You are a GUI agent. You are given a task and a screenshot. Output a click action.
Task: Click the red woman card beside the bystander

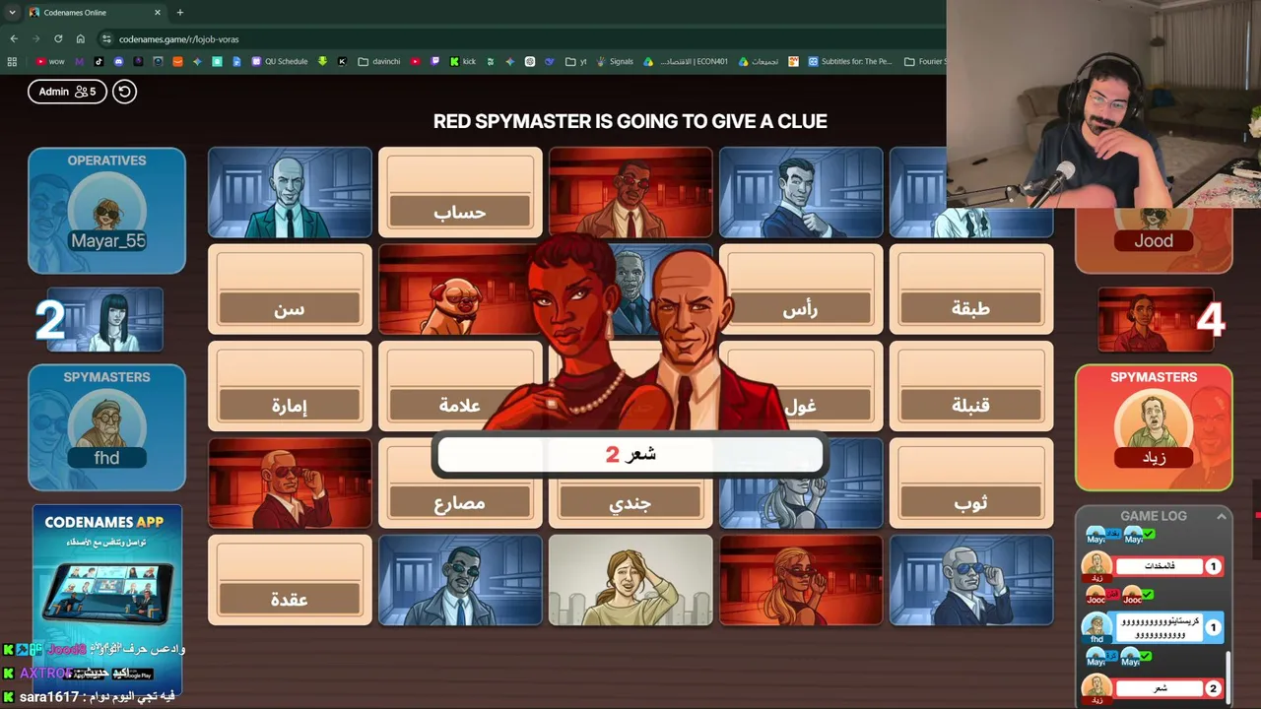[800, 580]
